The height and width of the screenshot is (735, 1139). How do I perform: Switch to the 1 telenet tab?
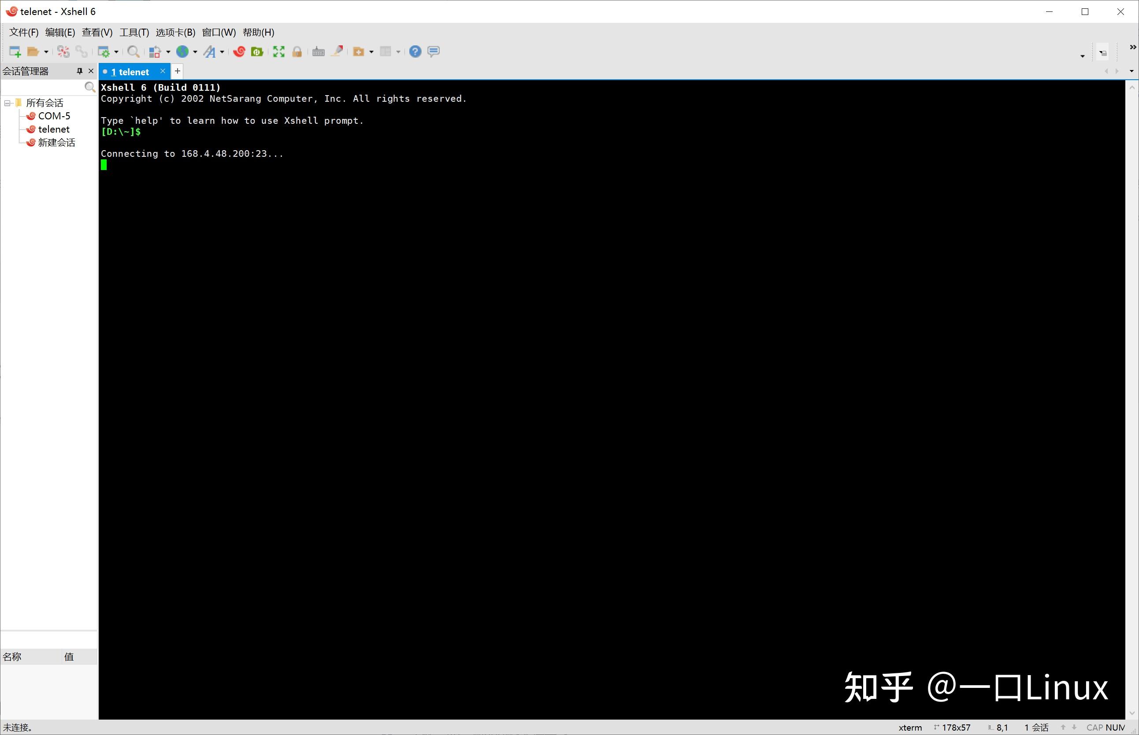click(x=130, y=72)
